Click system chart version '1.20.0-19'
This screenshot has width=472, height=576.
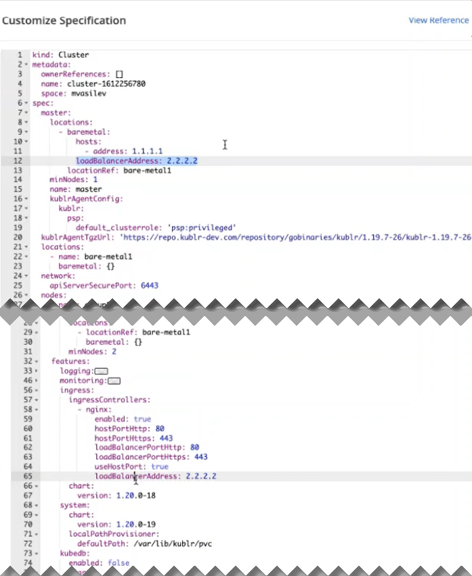pyautogui.click(x=136, y=524)
